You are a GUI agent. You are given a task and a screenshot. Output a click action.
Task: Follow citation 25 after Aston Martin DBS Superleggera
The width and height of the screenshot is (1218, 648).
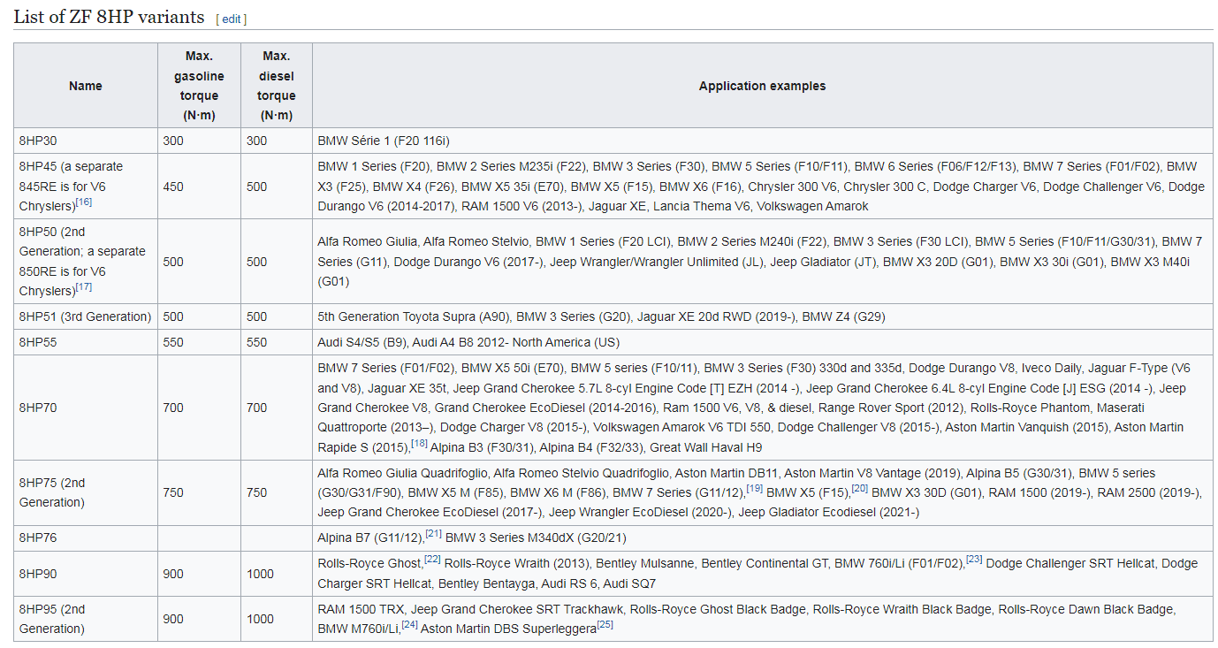click(605, 623)
